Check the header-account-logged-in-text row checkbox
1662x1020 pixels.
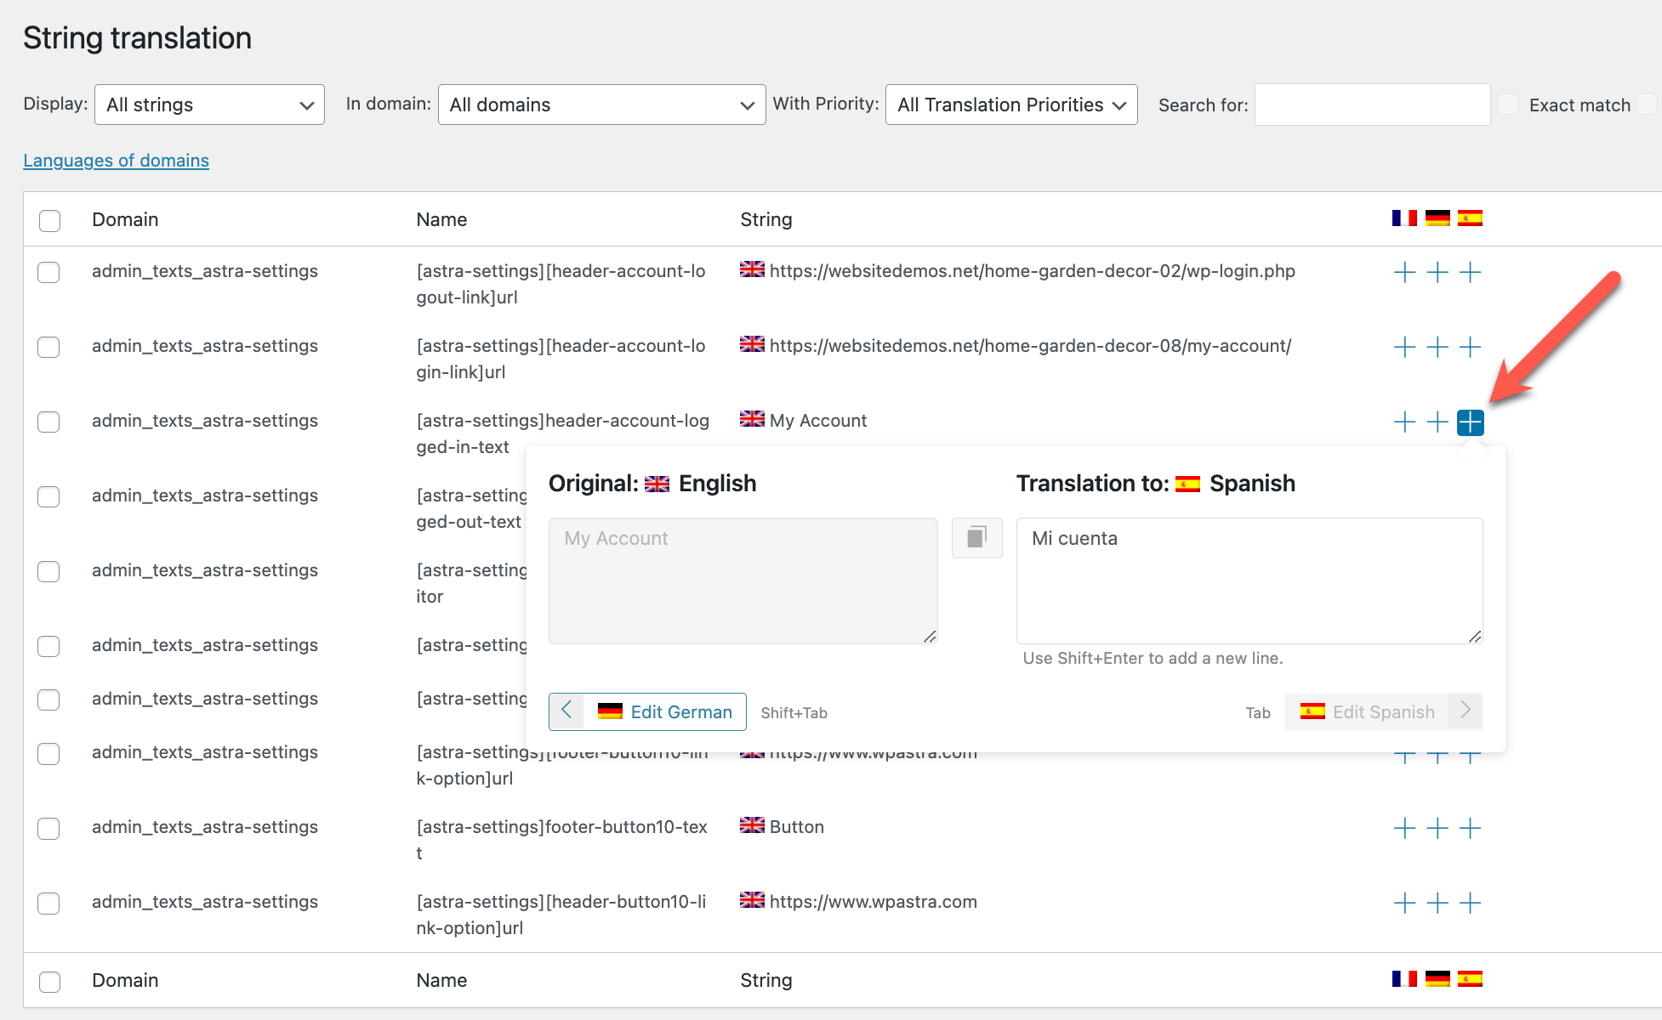coord(48,422)
